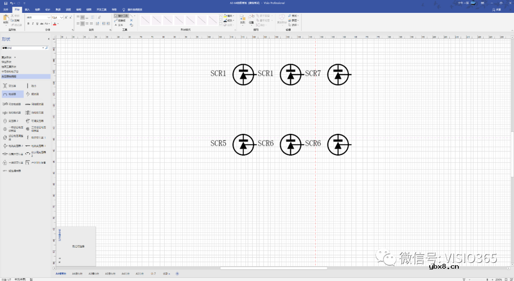Open the File menu tab

click(6, 9)
